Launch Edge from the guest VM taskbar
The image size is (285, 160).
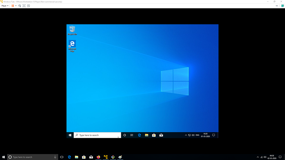pyautogui.click(x=140, y=135)
